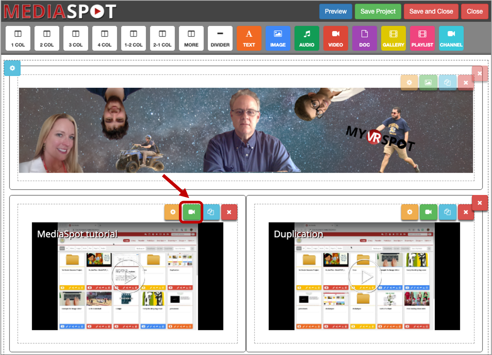
Task: Insert a DIVIDER element
Action: (x=220, y=38)
